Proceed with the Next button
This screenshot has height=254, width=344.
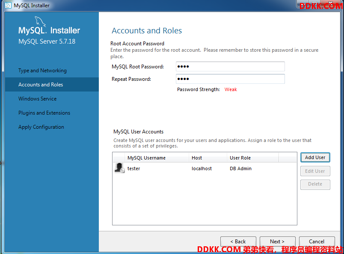pos(278,242)
